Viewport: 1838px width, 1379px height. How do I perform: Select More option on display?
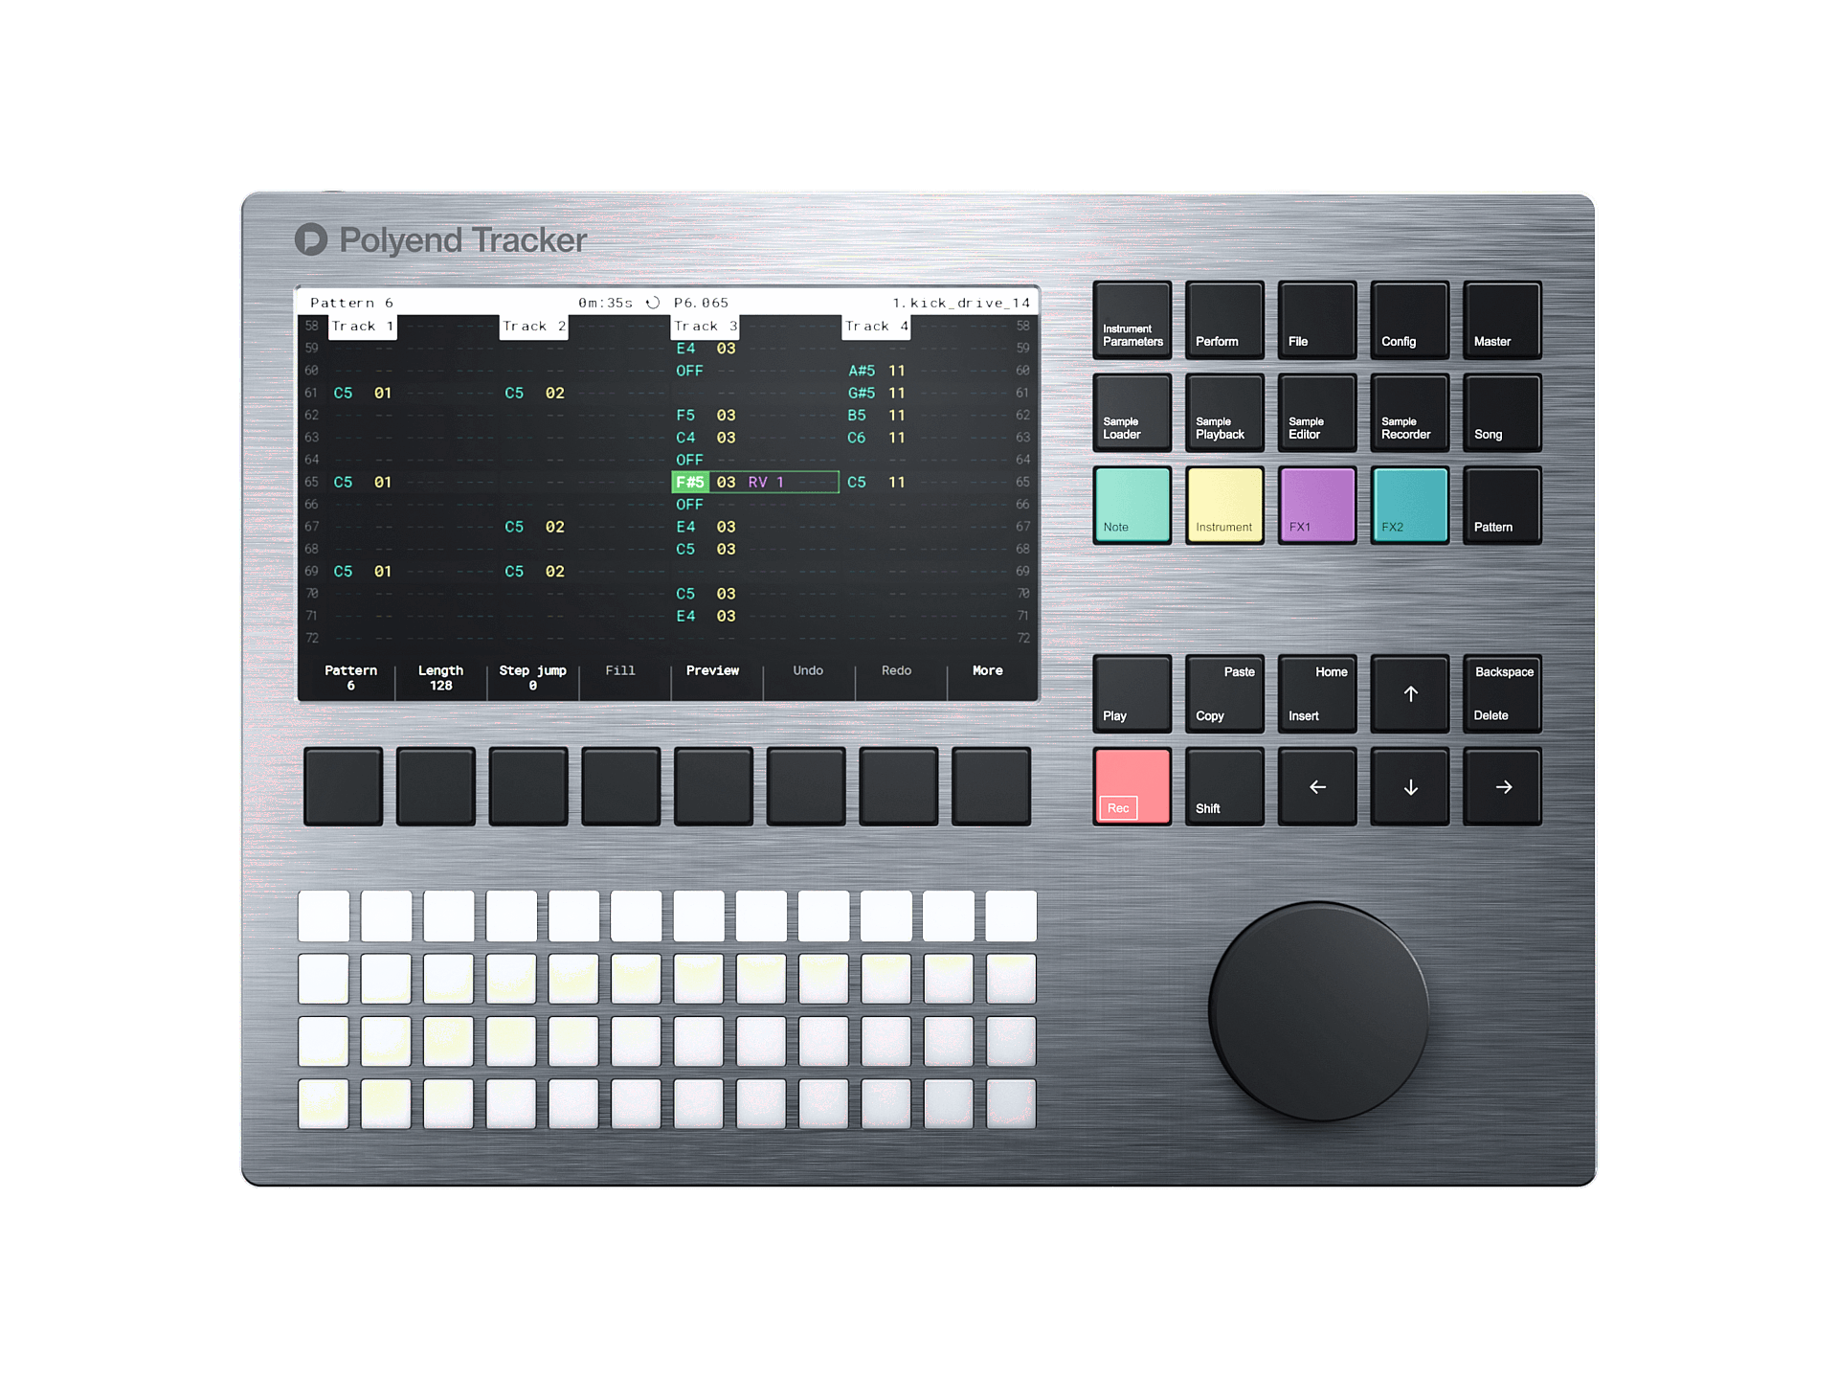coord(987,671)
